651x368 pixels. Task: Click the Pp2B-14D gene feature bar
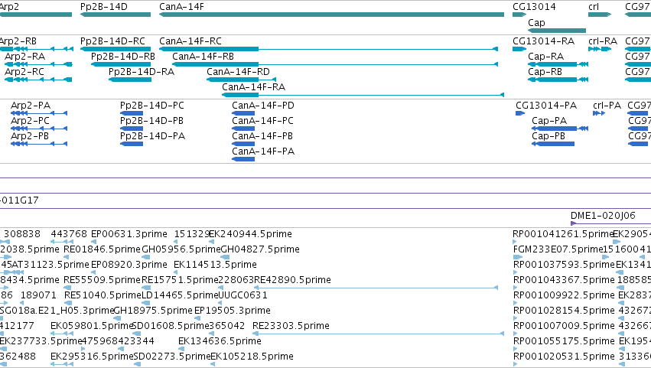[x=116, y=15]
